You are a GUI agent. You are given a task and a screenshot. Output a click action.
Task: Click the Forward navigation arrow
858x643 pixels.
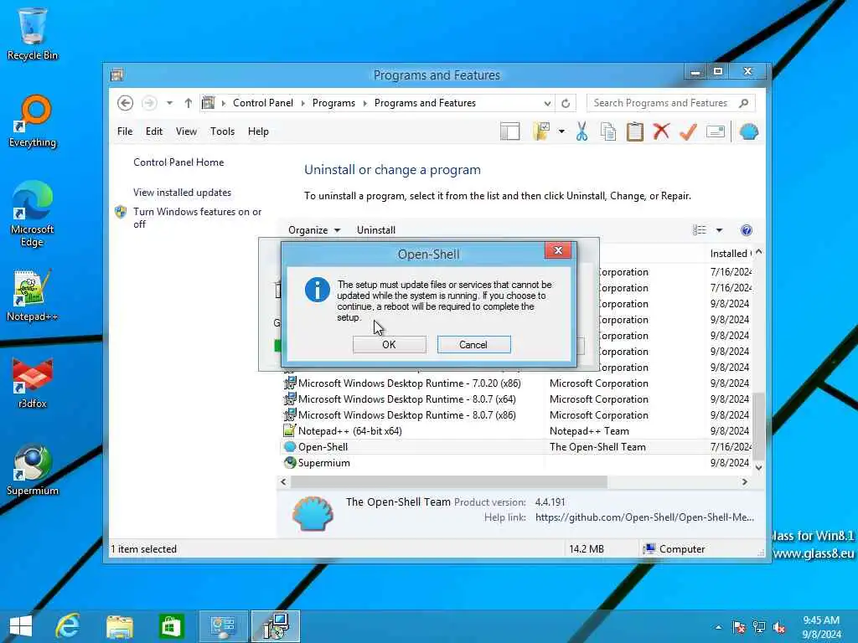149,103
